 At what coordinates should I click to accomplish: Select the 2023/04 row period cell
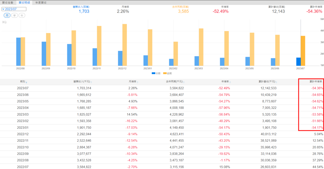(x=23, y=108)
